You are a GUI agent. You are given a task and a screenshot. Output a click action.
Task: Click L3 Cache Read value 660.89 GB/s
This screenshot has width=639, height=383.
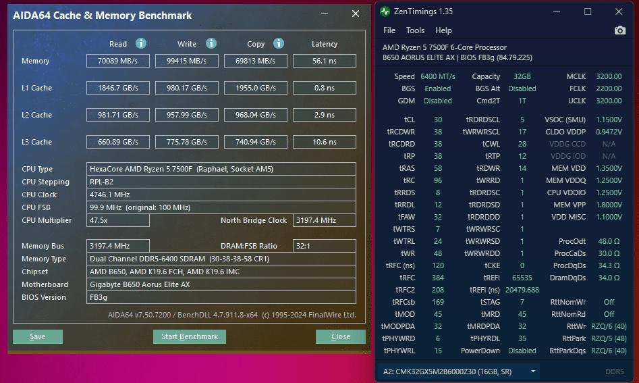[118, 142]
